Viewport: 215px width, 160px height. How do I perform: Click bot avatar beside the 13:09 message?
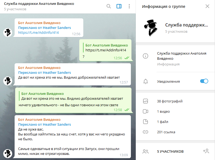tap(8, 154)
